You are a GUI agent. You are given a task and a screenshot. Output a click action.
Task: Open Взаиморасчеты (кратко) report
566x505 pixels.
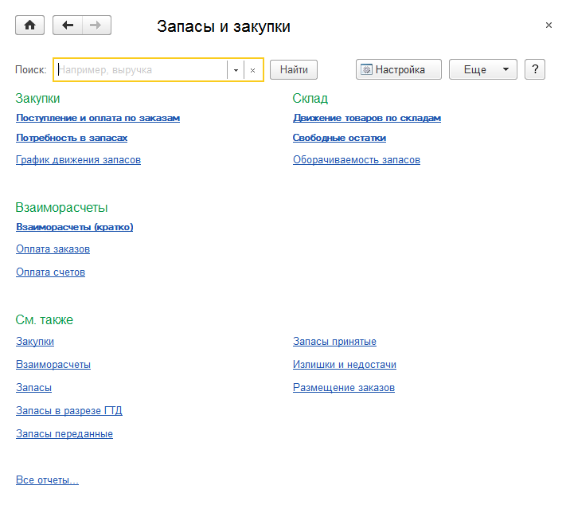[x=74, y=227]
